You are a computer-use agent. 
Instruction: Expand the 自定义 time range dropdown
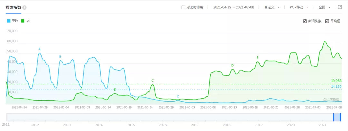coord(271,7)
